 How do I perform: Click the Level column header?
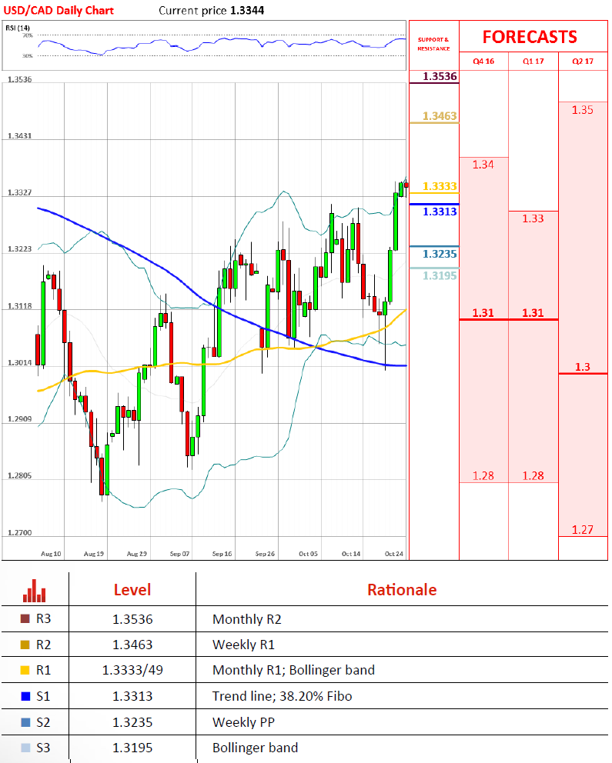132,590
